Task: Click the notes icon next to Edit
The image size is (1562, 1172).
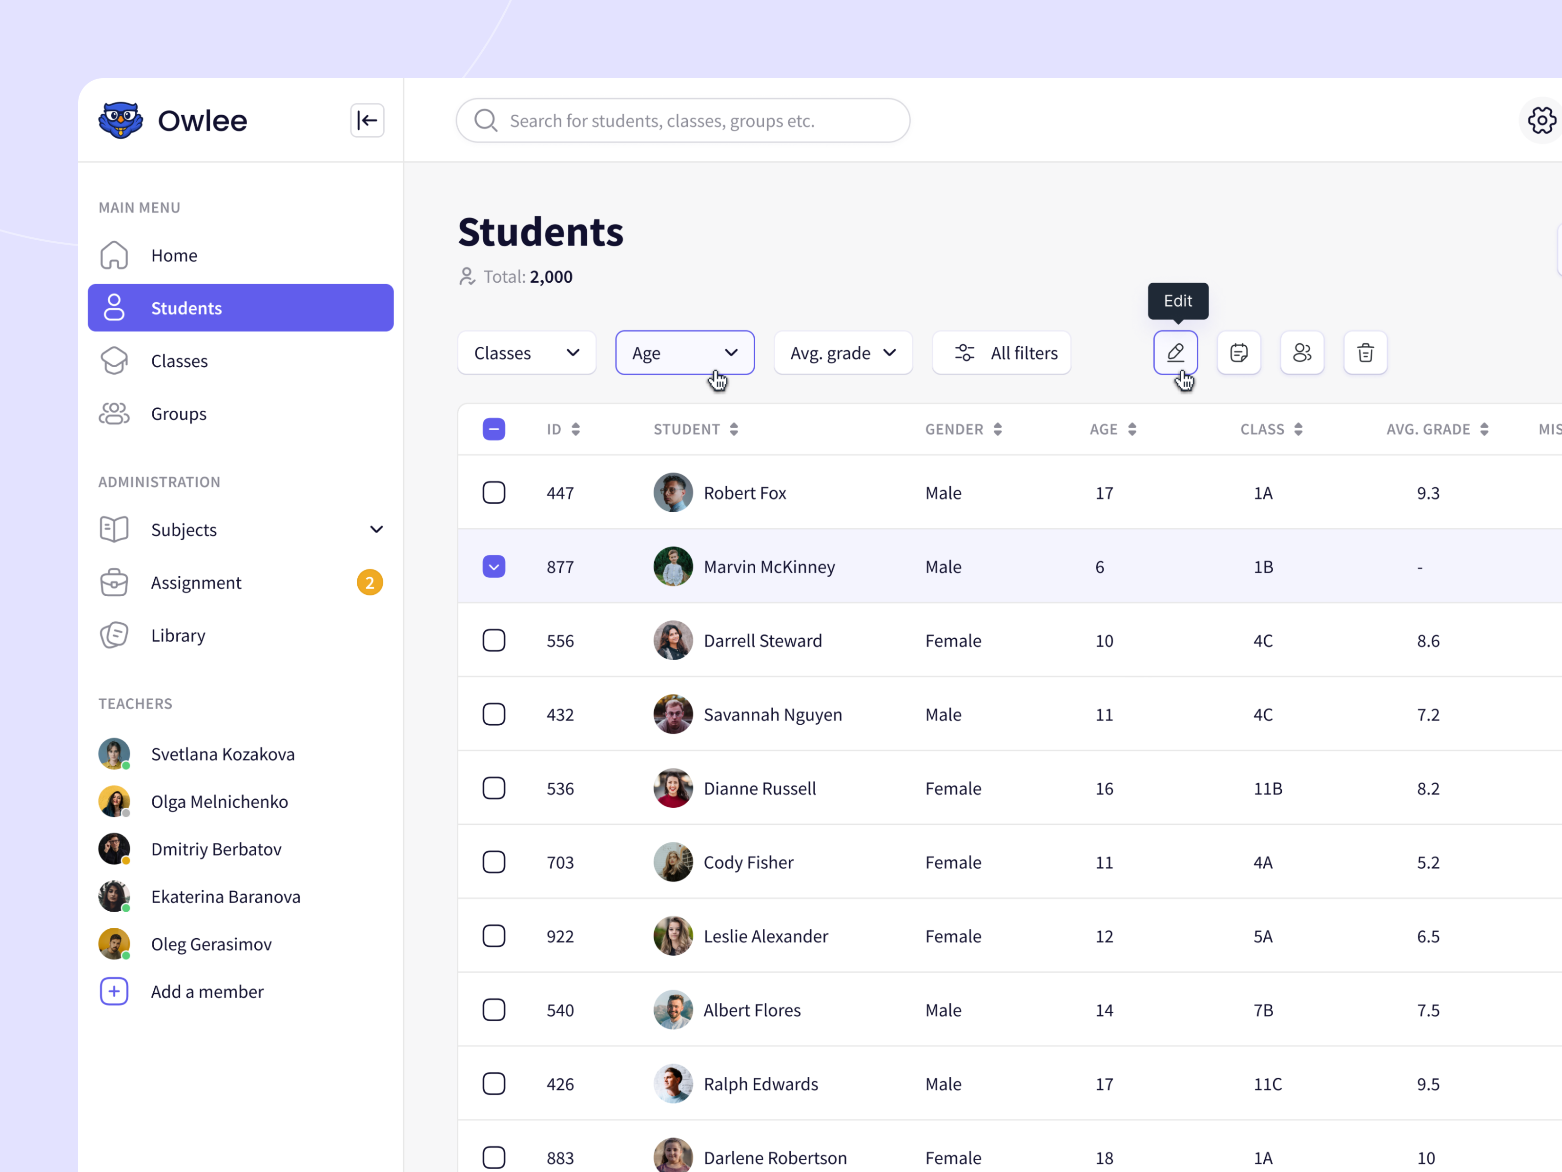Action: [1238, 353]
